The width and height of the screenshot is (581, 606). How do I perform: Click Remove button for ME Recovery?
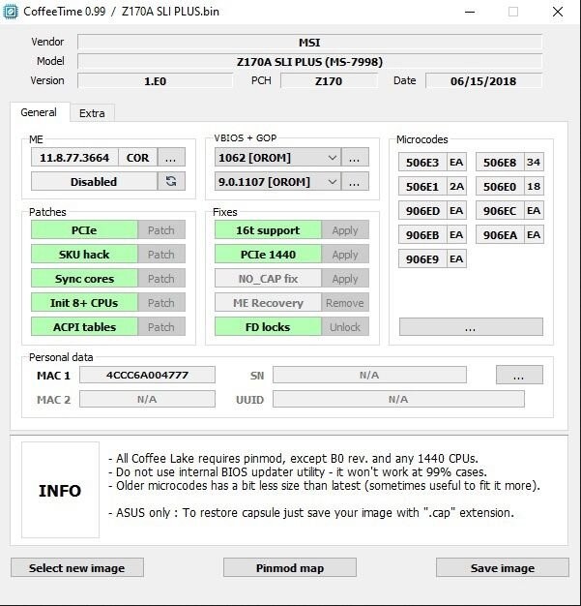[345, 303]
